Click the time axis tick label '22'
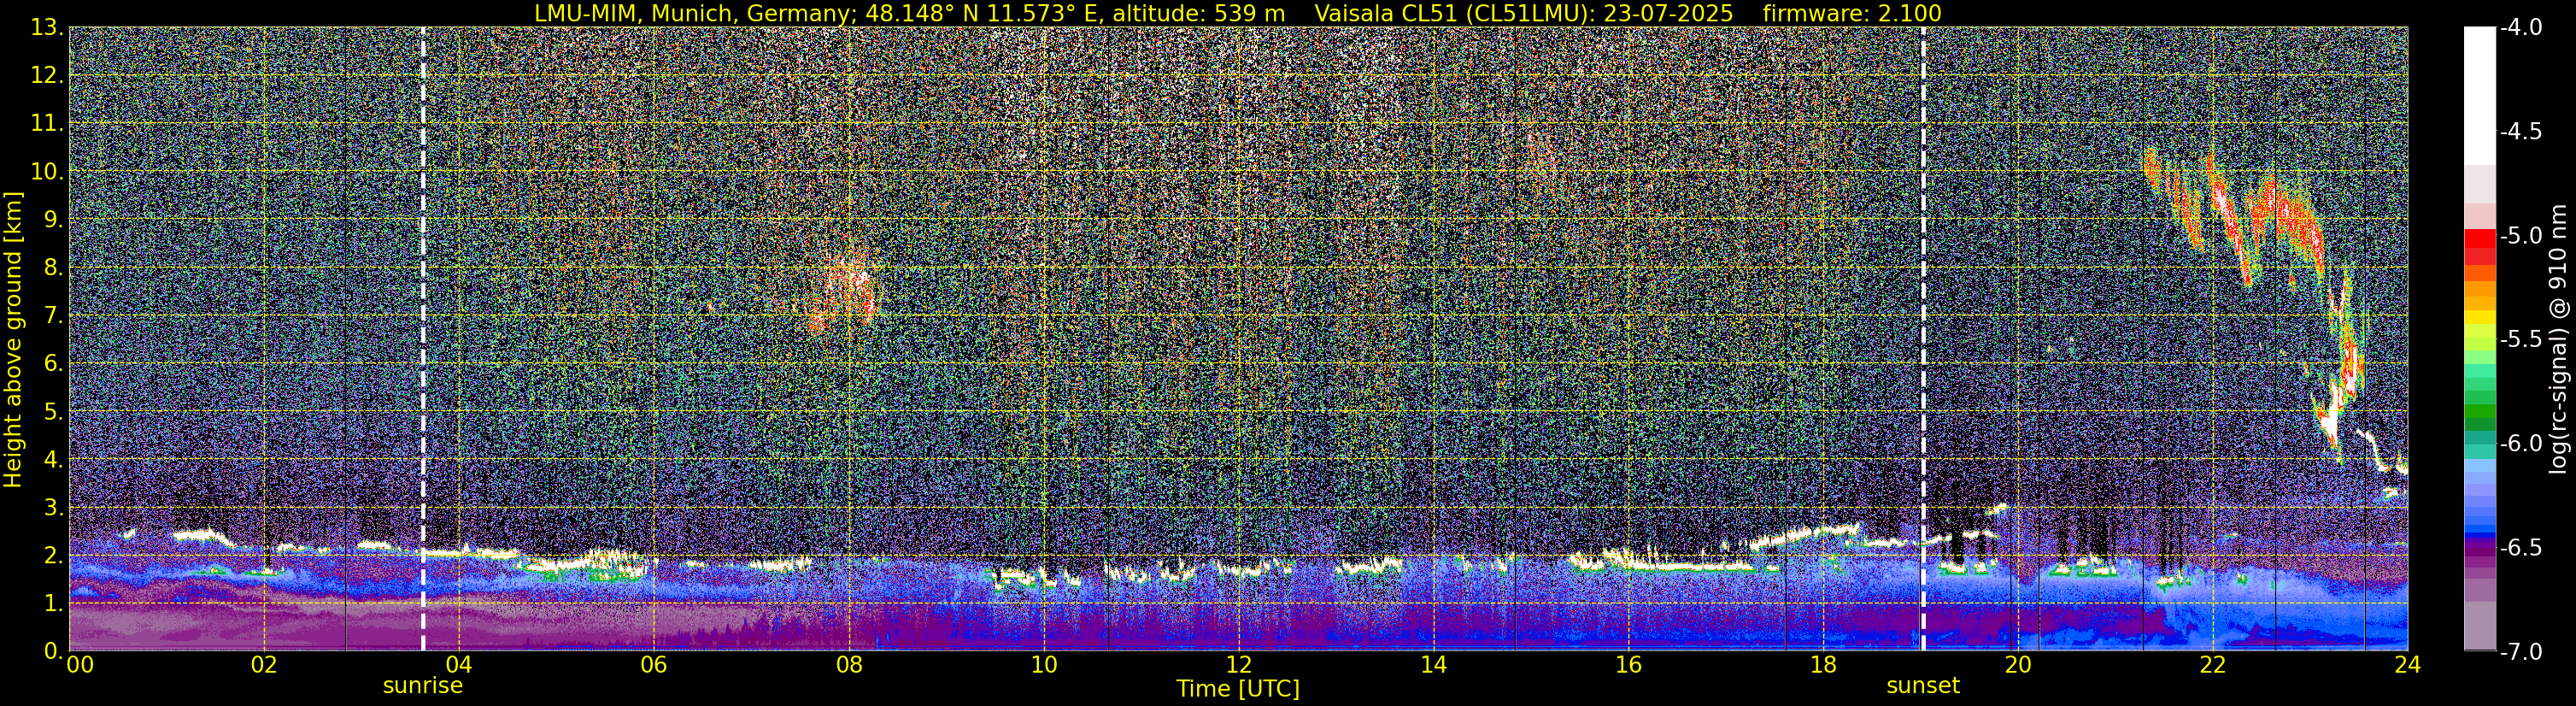 (x=2213, y=665)
